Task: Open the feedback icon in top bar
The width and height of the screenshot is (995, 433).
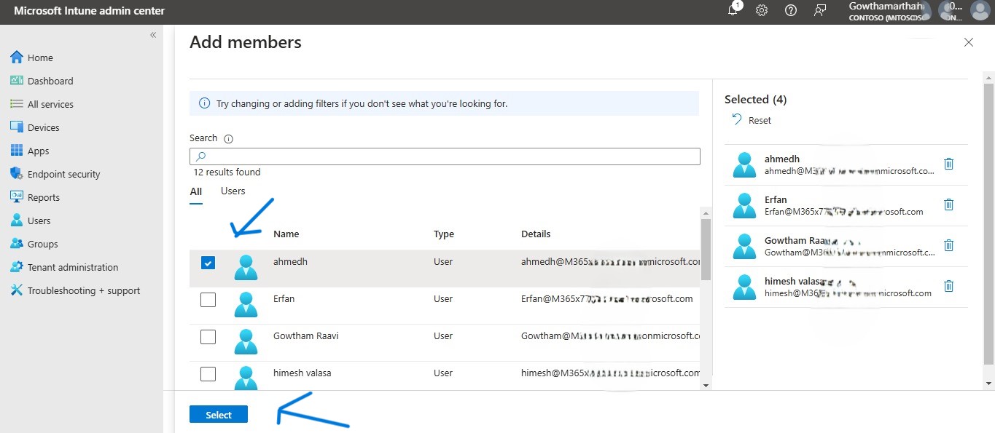Action: (x=819, y=10)
